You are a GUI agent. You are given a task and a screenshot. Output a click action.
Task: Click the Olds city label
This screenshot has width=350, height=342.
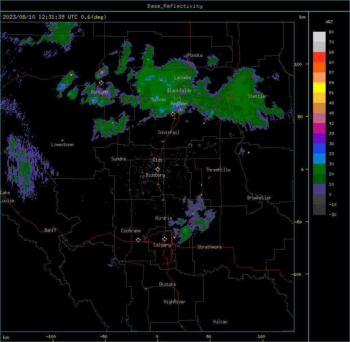pos(158,160)
